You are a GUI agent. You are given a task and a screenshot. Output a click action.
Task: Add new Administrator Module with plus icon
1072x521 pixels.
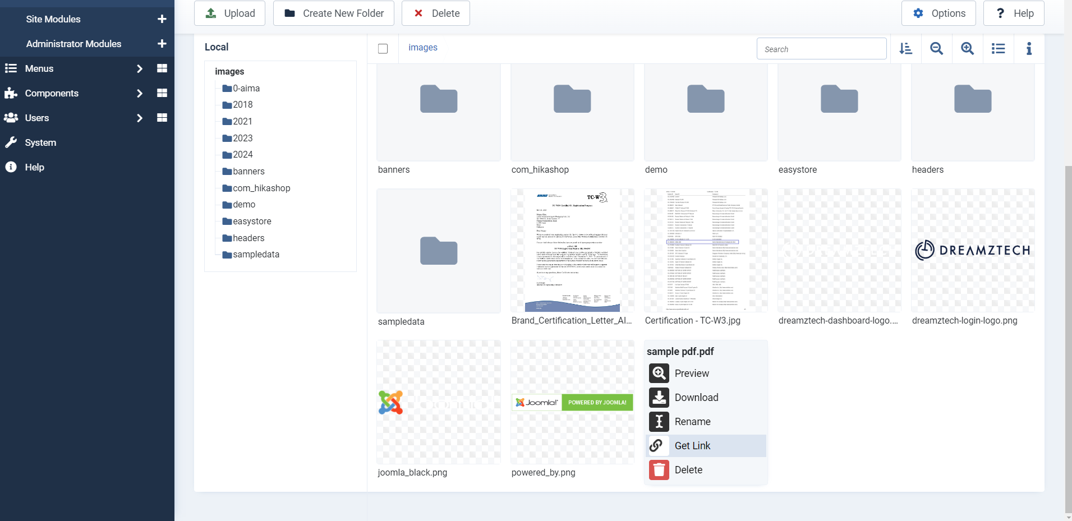click(x=162, y=44)
